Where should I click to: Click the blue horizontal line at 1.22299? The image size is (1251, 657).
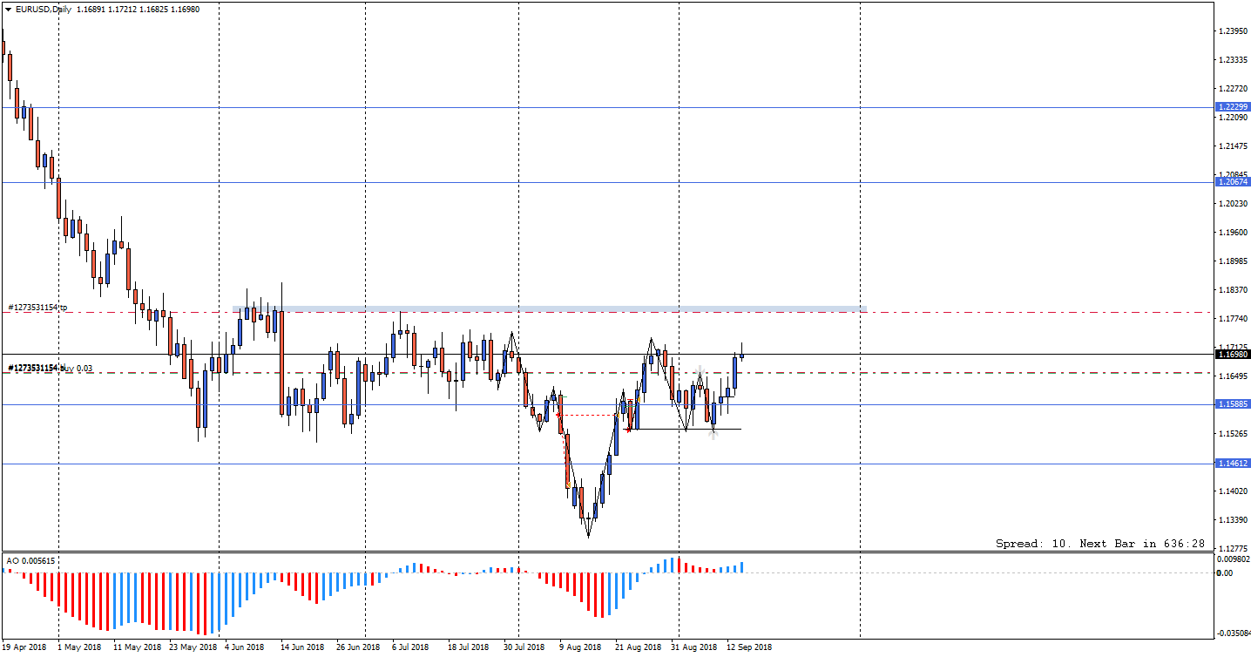(610, 108)
